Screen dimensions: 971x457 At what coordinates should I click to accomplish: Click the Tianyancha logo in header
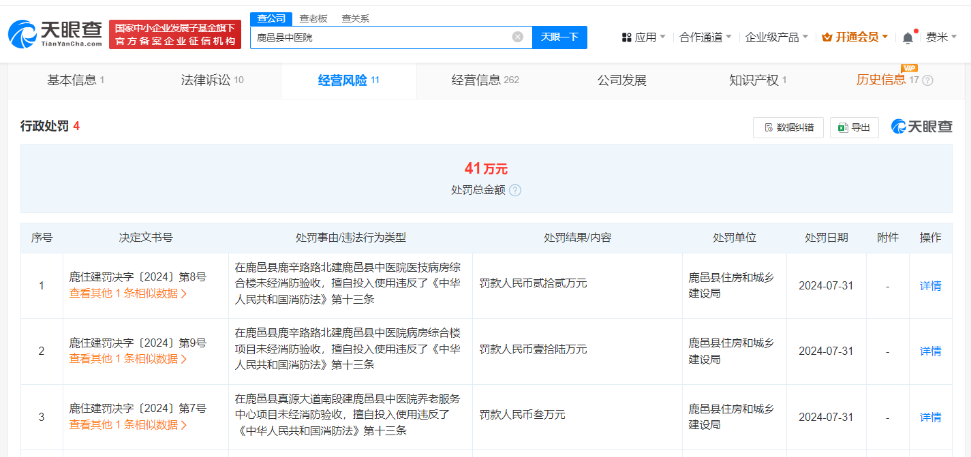click(56, 33)
